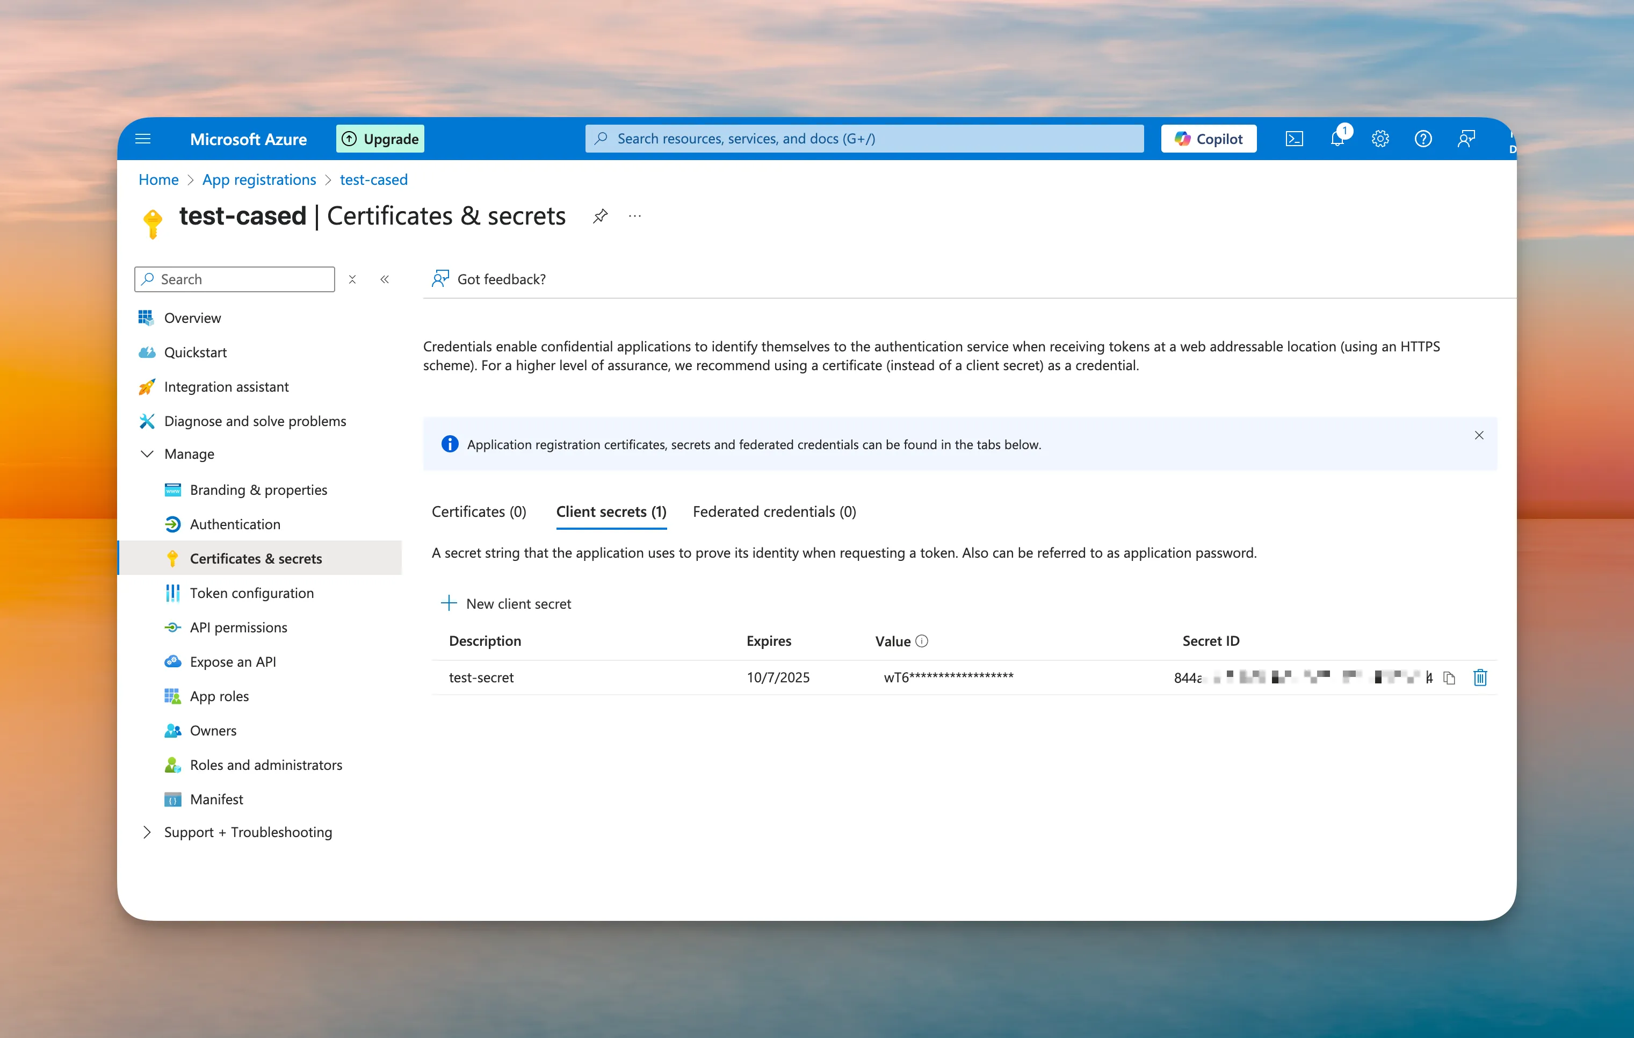Click the Expires column header

pyautogui.click(x=768, y=640)
